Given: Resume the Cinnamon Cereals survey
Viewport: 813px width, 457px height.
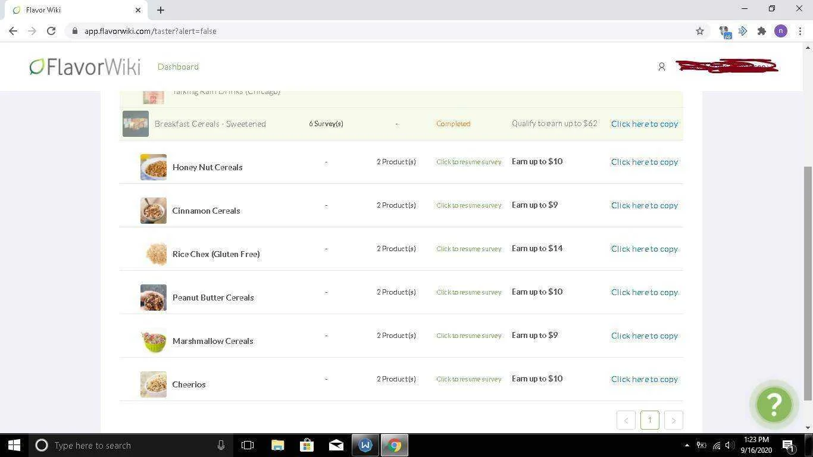Looking at the screenshot, I should pyautogui.click(x=469, y=205).
